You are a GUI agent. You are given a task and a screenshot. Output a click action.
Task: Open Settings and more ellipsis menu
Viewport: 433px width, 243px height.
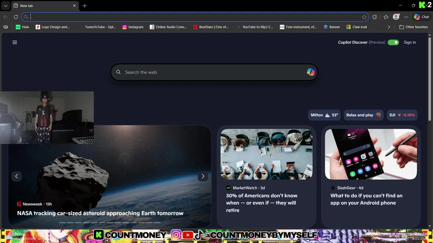pyautogui.click(x=406, y=17)
